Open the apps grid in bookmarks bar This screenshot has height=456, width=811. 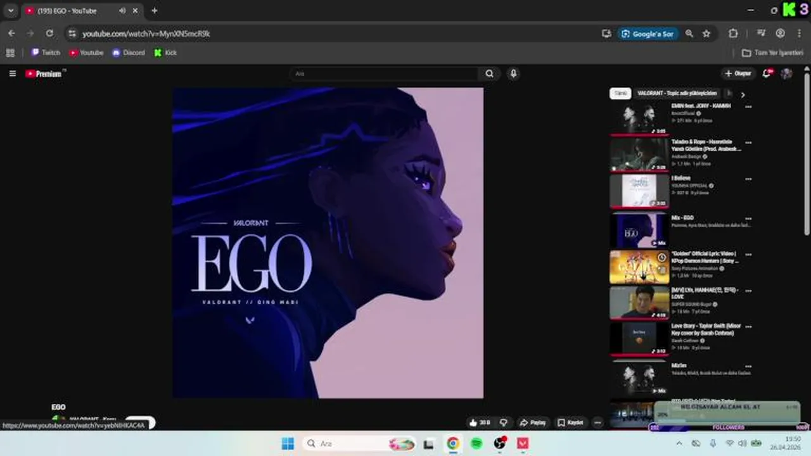coord(10,53)
